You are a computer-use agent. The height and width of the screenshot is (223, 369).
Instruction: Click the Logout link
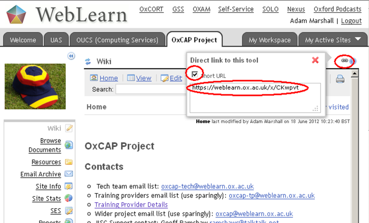point(351,21)
